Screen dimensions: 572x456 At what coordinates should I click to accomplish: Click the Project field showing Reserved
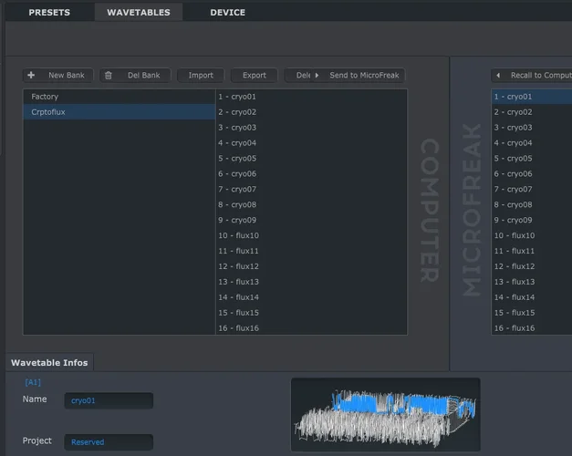109,442
